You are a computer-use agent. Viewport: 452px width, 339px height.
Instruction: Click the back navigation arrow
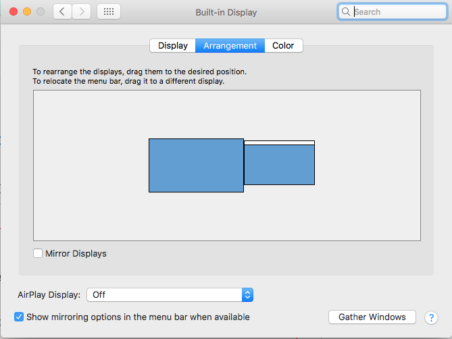pyautogui.click(x=62, y=11)
